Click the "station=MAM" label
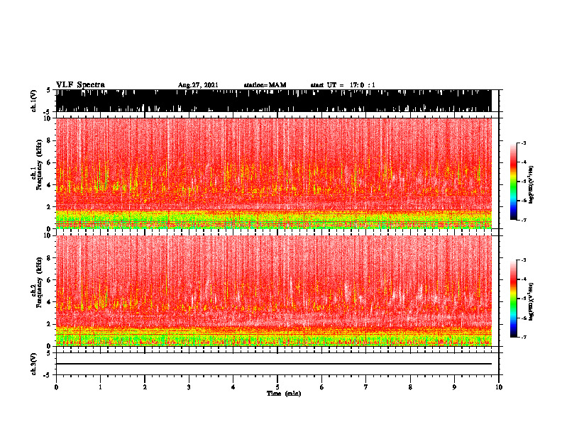 point(265,85)
